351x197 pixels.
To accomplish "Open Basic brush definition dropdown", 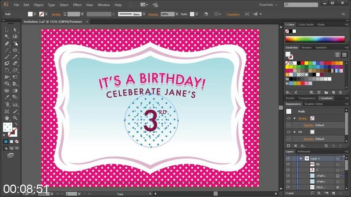I will [144, 14].
